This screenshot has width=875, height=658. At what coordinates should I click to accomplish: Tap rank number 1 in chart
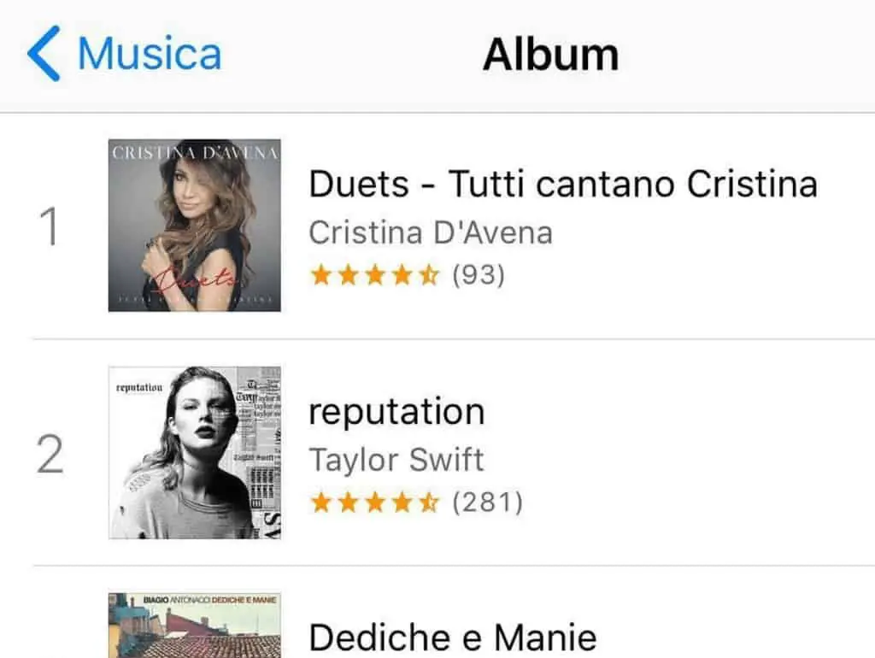pyautogui.click(x=51, y=226)
